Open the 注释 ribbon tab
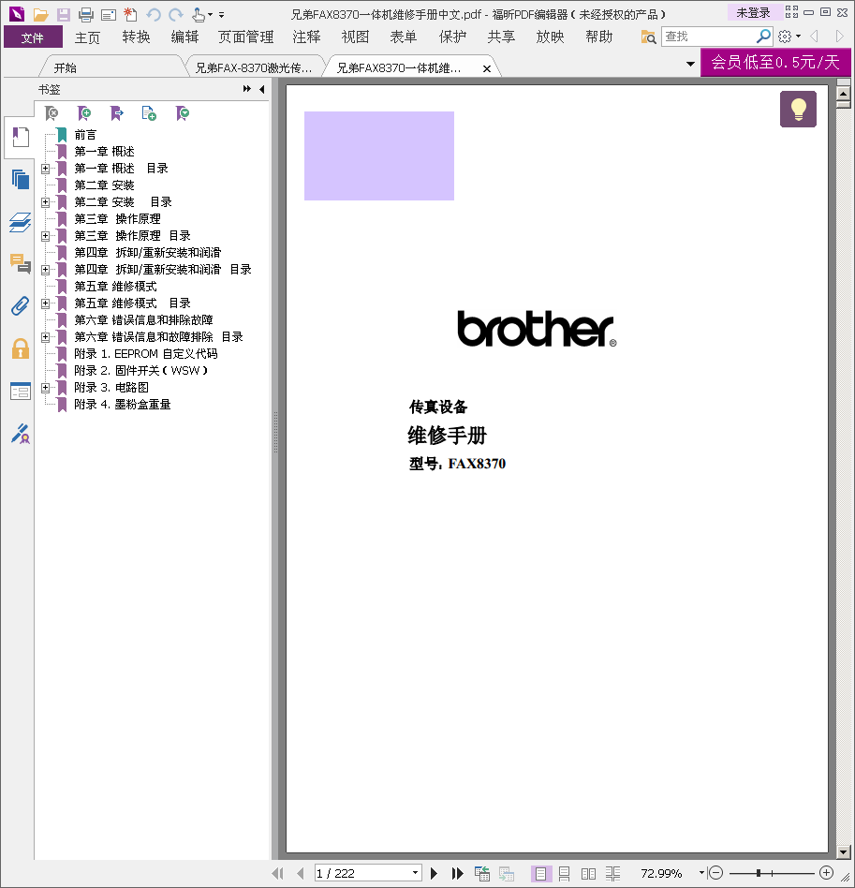Image resolution: width=855 pixels, height=888 pixels. [306, 37]
